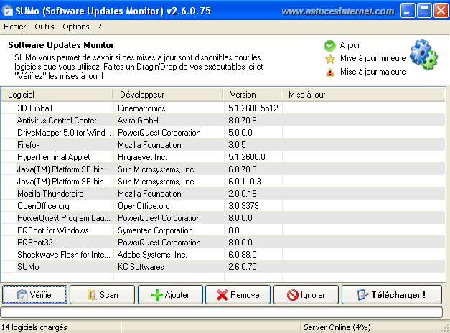Close the SUMo window
The image size is (450, 333).
coord(441,11)
